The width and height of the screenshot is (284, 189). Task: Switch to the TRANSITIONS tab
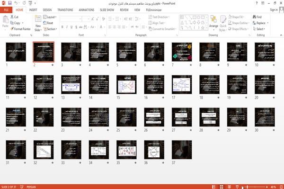[x=65, y=10]
